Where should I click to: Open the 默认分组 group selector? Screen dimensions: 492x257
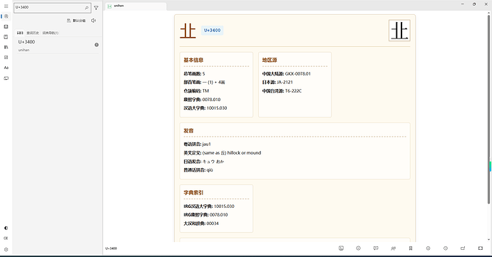[x=76, y=21]
